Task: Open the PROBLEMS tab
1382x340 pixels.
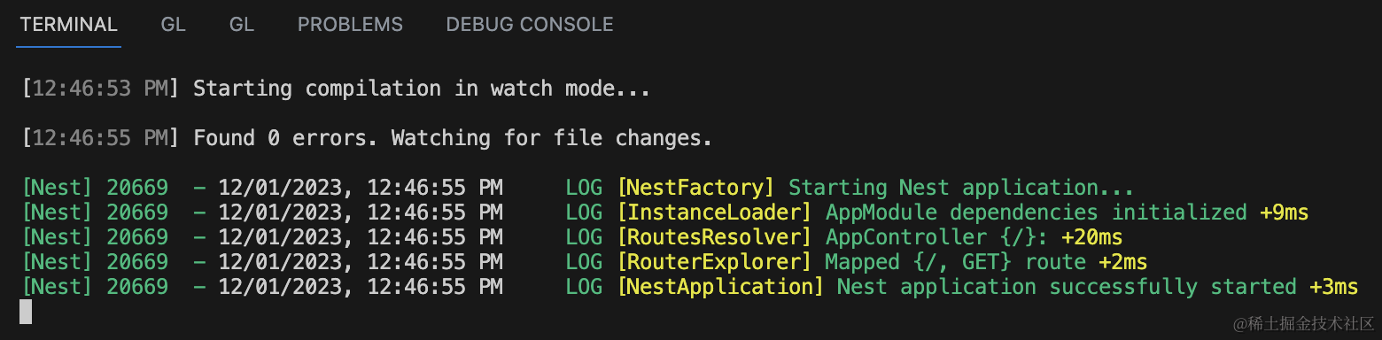Action: point(350,25)
